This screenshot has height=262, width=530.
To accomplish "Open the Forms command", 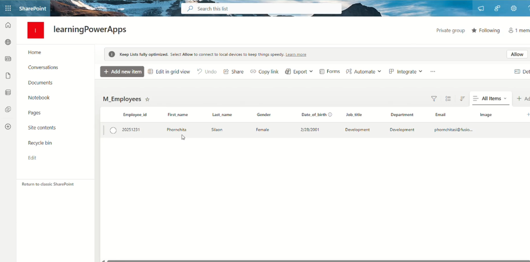I will [x=330, y=72].
